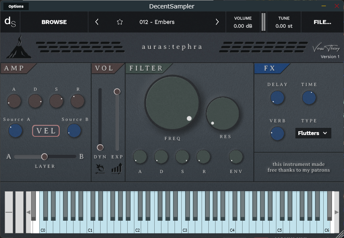Play the C2 key on keyboard
The image size is (344, 238).
137,227
